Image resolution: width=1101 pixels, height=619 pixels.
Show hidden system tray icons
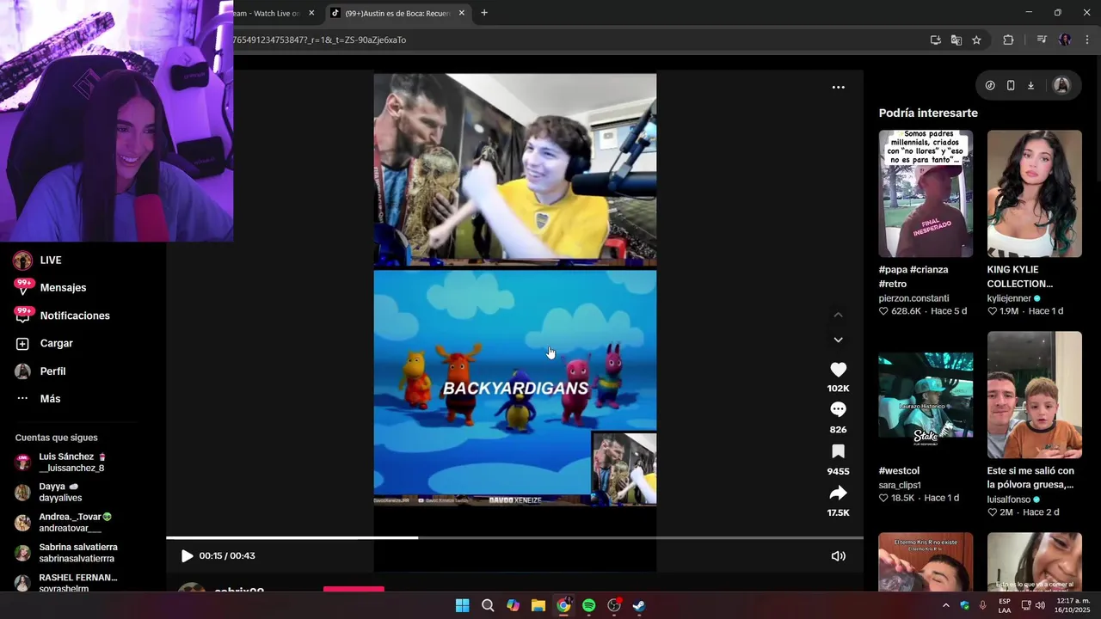pyautogui.click(x=945, y=605)
